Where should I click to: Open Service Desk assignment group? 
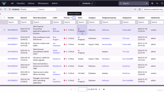click(x=107, y=44)
